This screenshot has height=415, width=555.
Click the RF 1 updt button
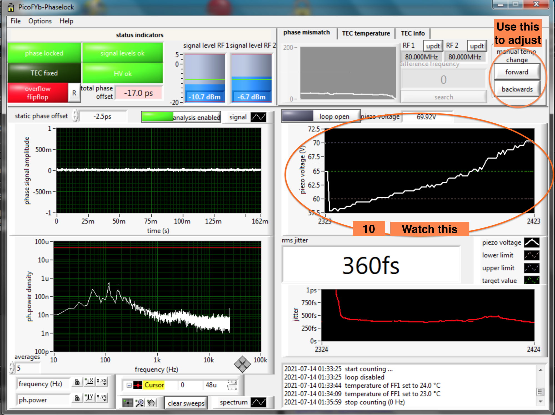coord(433,46)
